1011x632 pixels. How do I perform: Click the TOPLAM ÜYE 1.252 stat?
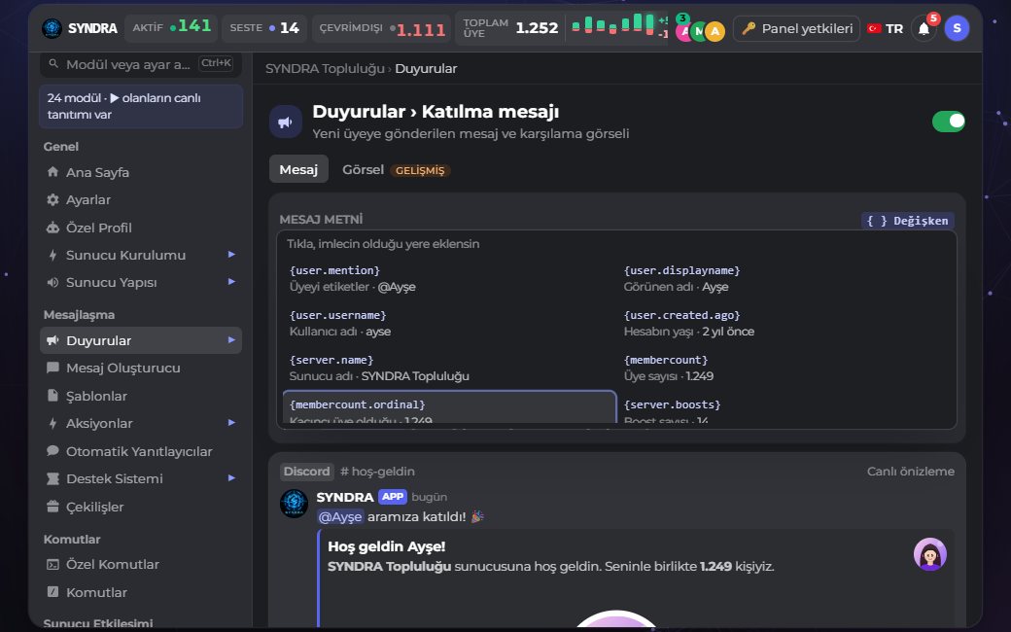(x=509, y=28)
